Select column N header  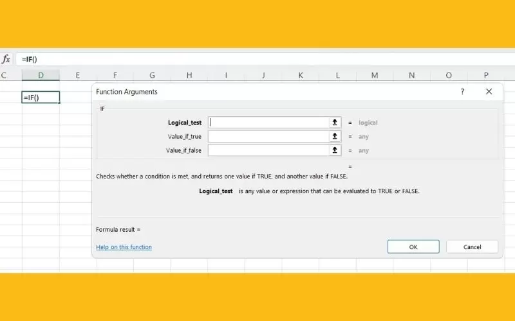click(x=411, y=75)
